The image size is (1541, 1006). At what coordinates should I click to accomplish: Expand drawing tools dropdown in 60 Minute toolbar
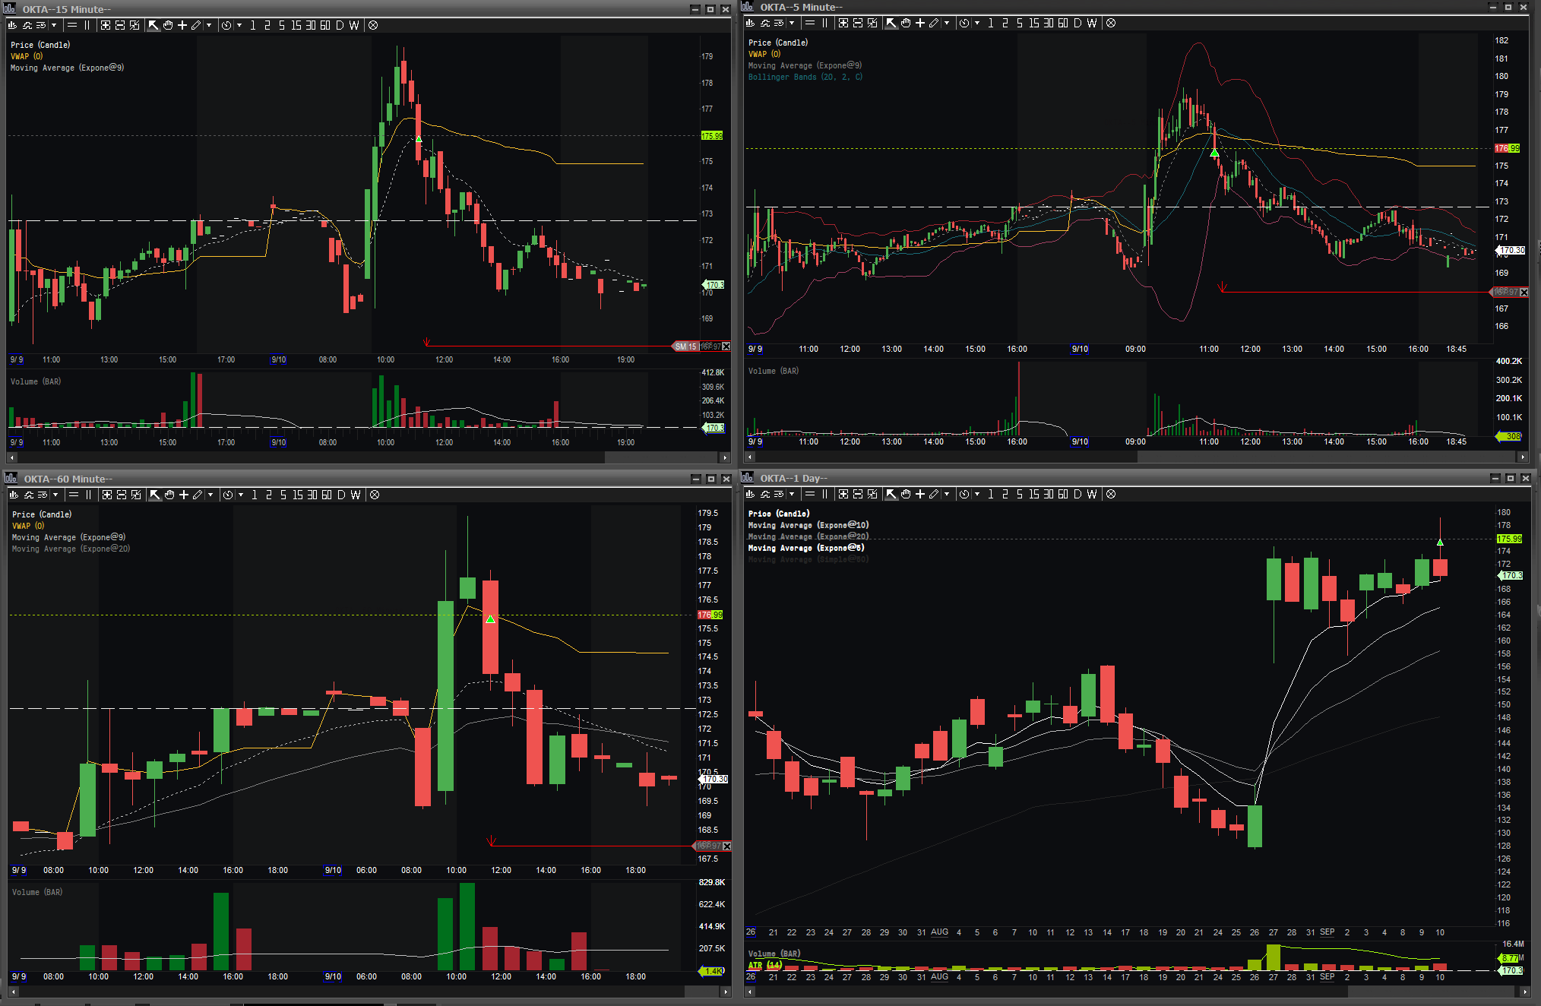(x=210, y=495)
